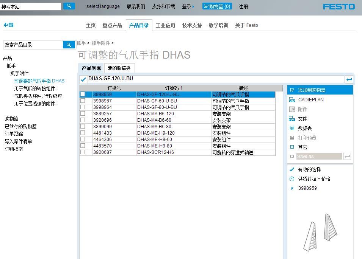Select 用于气爪的转接组件 in the sidebar
This screenshot has height=259, width=362.
(34, 88)
